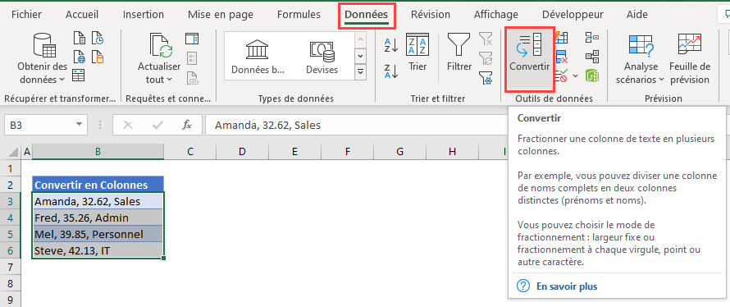This screenshot has height=307, width=730.
Task: Select the Devises data type
Action: pyautogui.click(x=322, y=57)
